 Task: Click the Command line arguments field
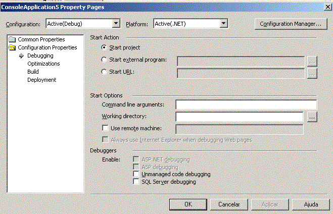coord(246,104)
